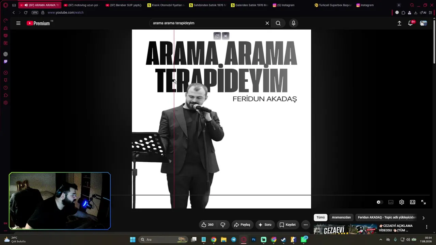
Task: Select the Aramanızdan filter chip
Action: [x=341, y=217]
